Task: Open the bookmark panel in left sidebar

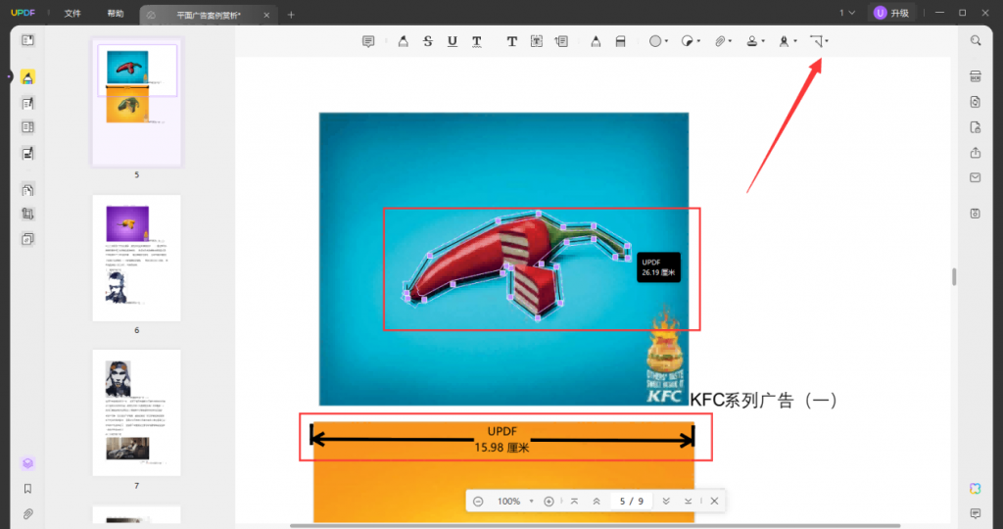Action: (x=28, y=488)
